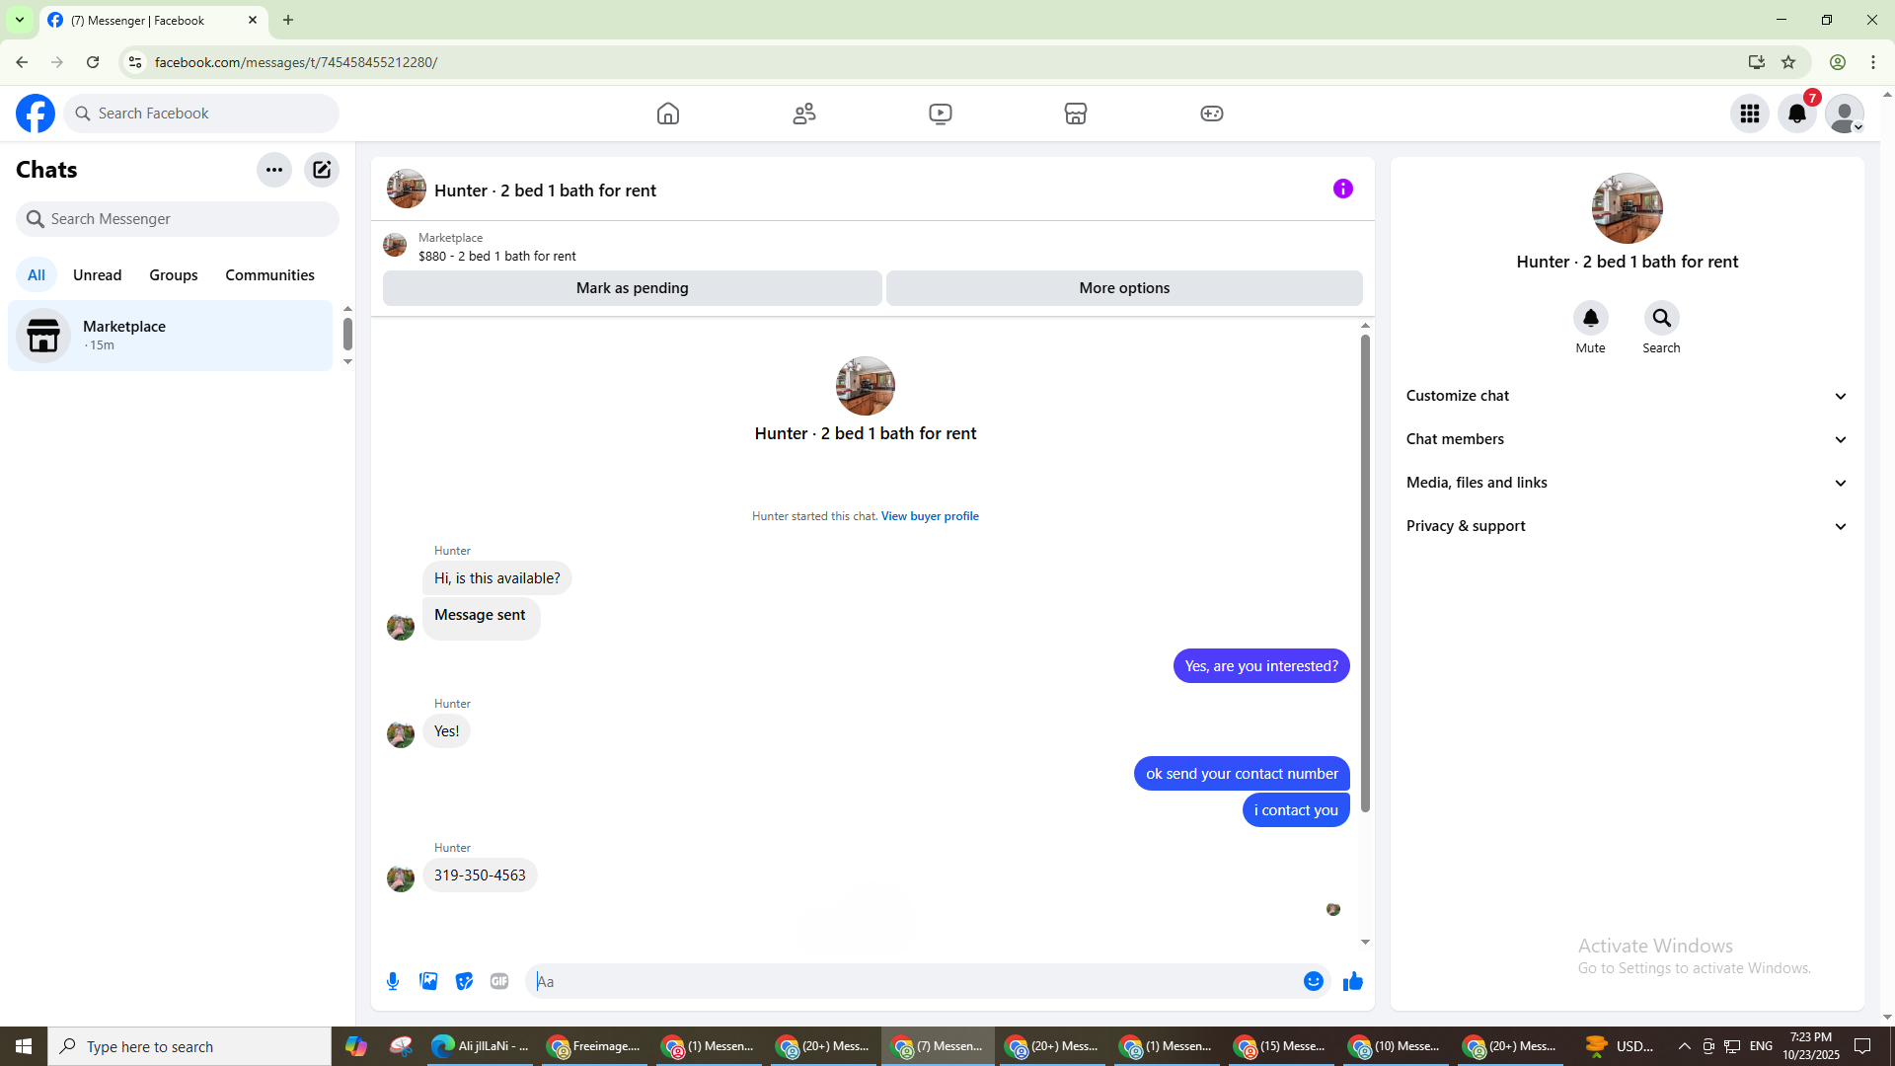Switch to the Communities tab
The height and width of the screenshot is (1066, 1895).
click(269, 275)
